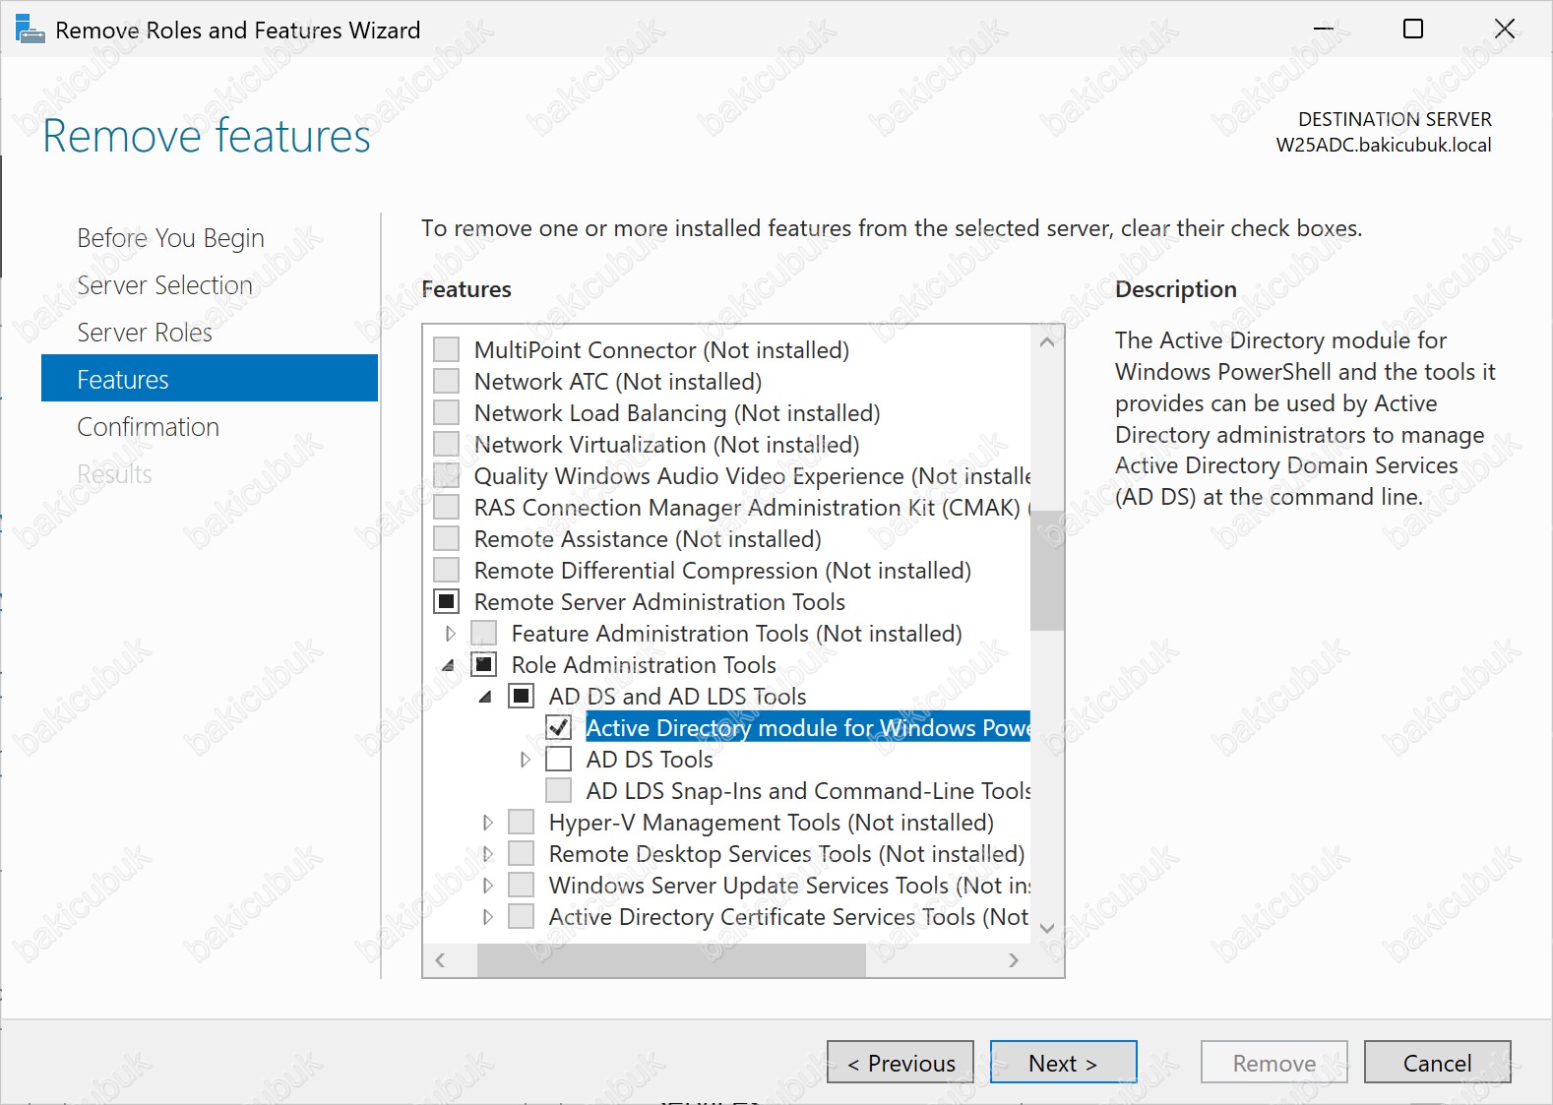Toggle AD DS and AD LDS Tools checkbox
This screenshot has height=1105, width=1553.
[x=522, y=697]
